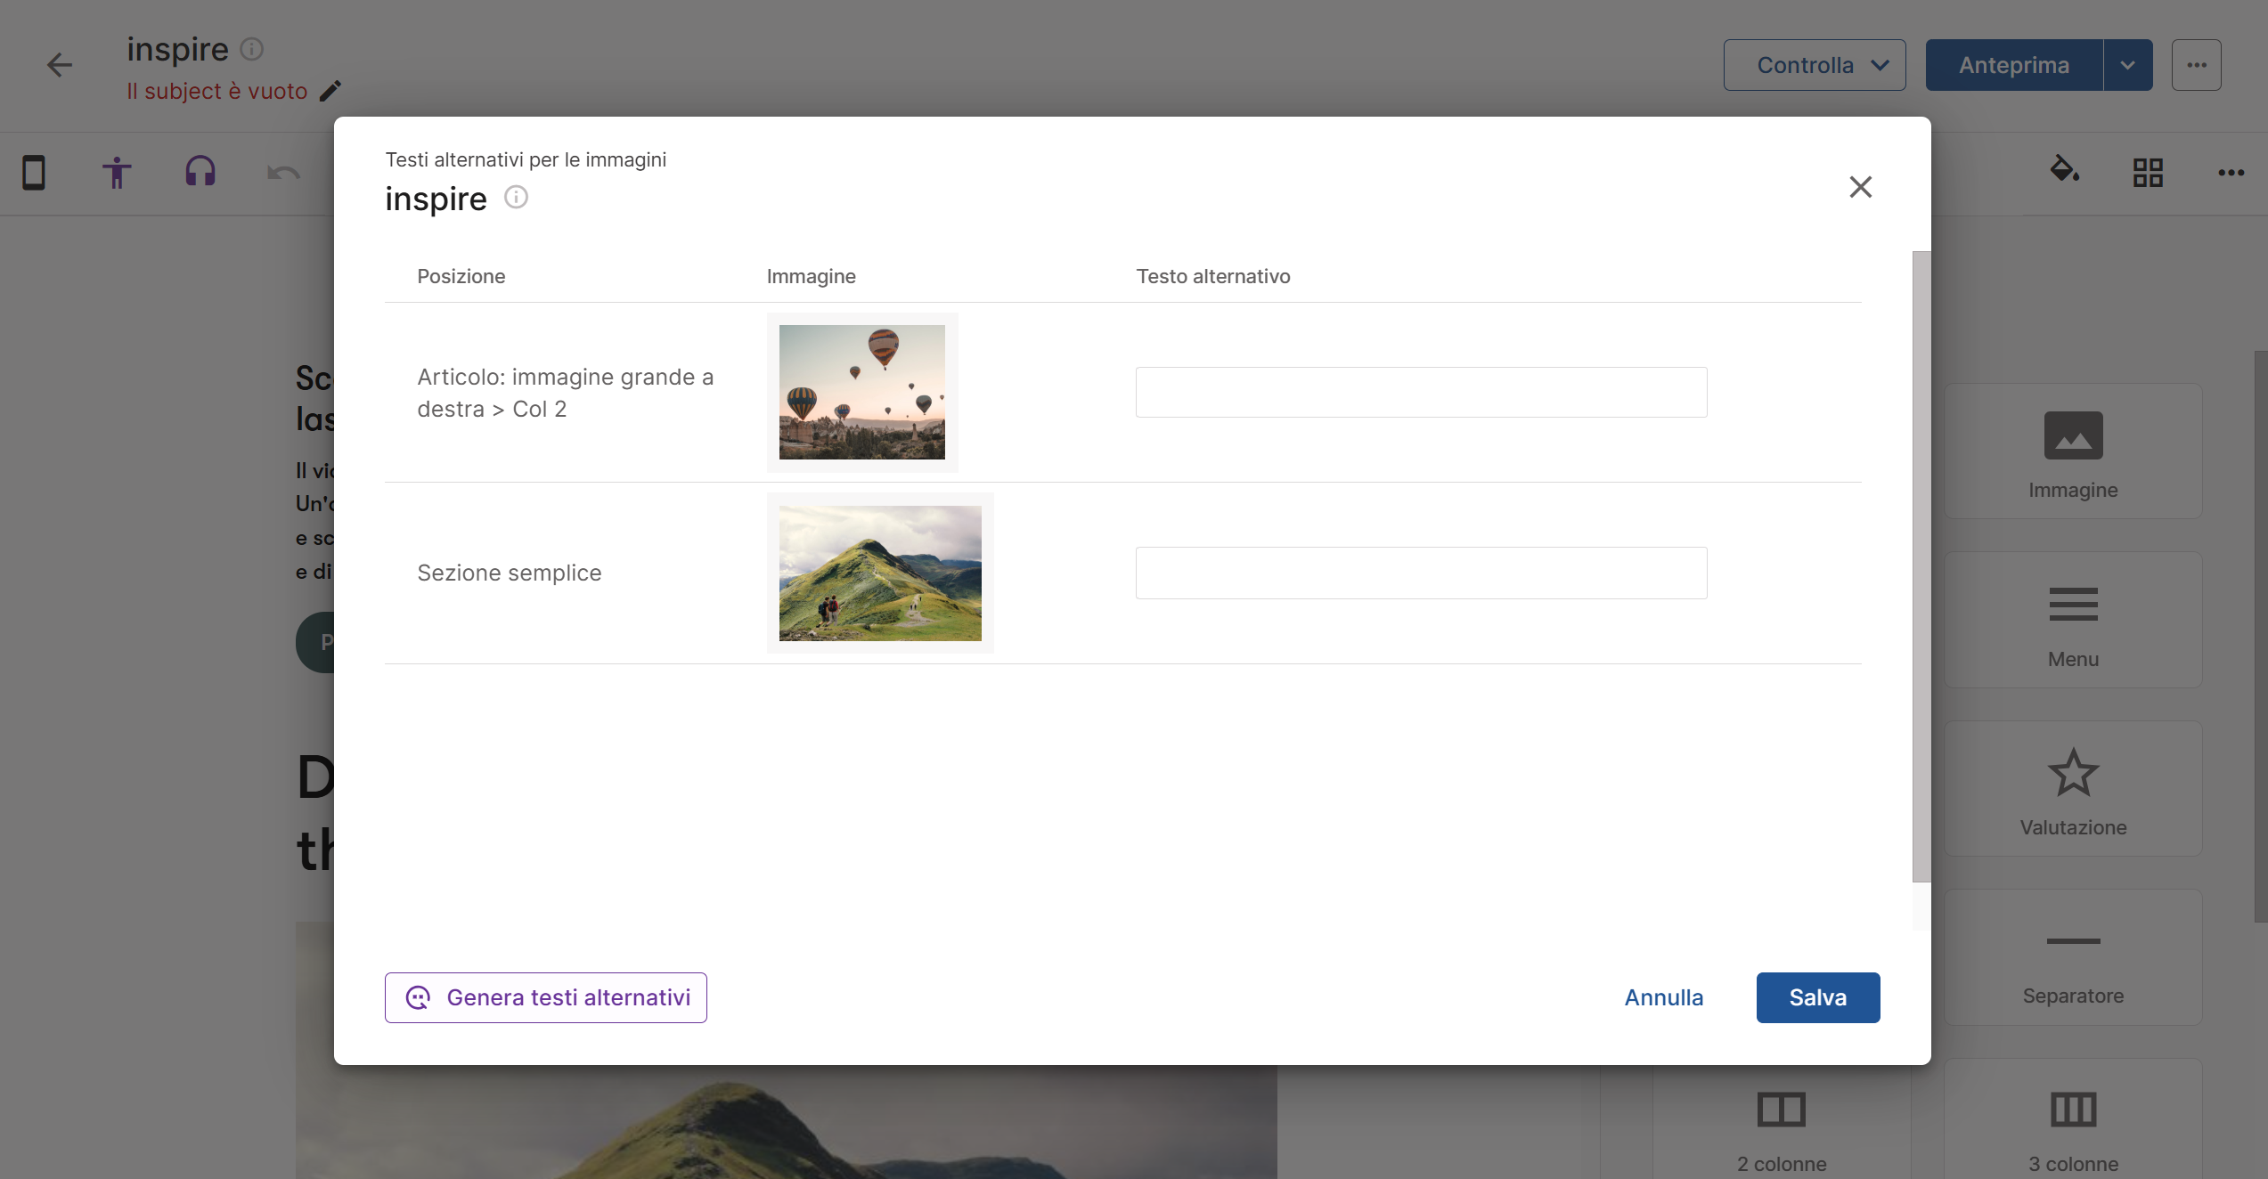Click the undo arrow icon
The width and height of the screenshot is (2268, 1179).
[x=283, y=172]
